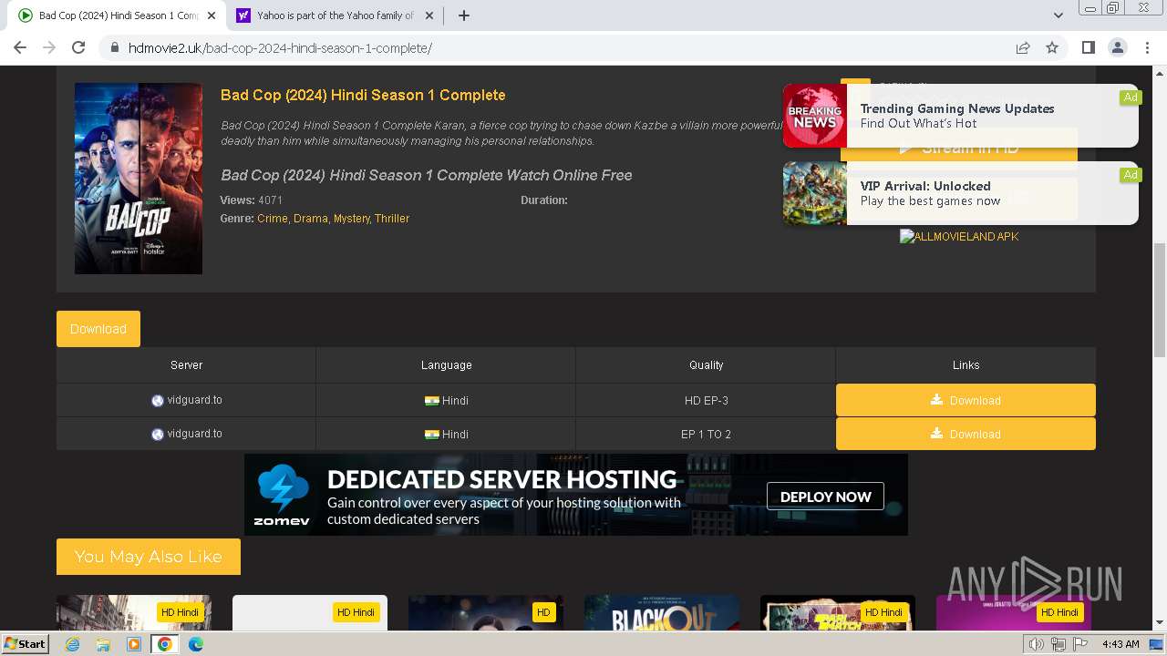Open the Chrome three-dot menu

click(x=1146, y=47)
